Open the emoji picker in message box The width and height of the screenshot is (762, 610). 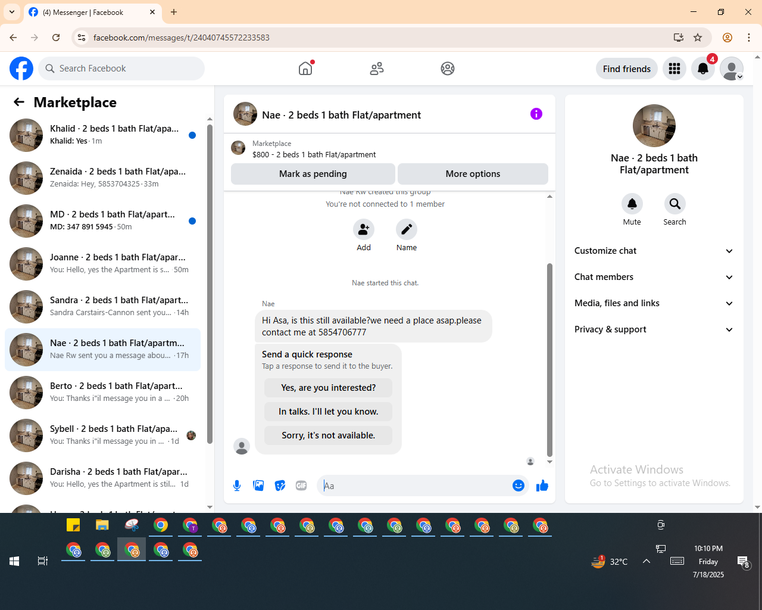pos(519,485)
